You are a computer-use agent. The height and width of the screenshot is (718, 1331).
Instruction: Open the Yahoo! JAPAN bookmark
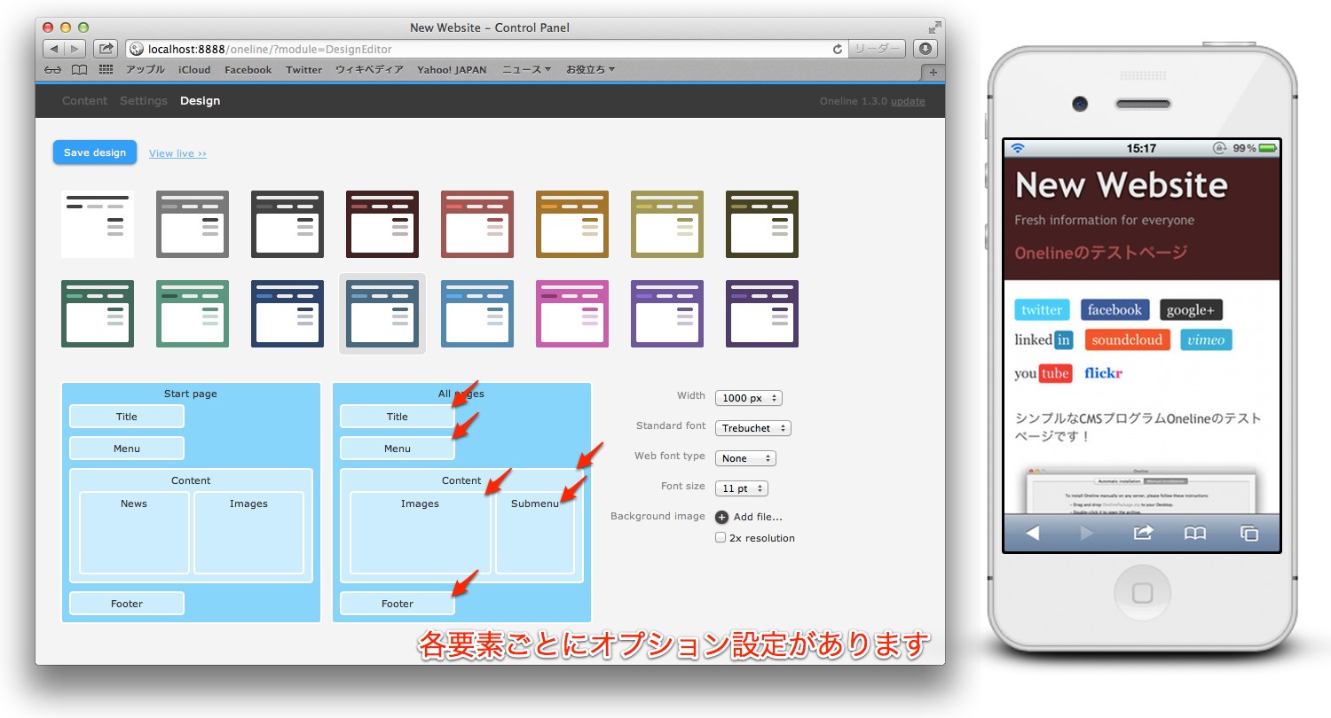[x=452, y=70]
